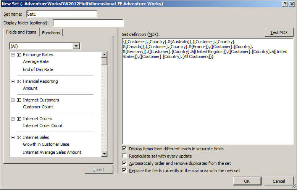This screenshot has width=297, height=190.
Task: Open the Help question mark button
Action: (285, 4)
